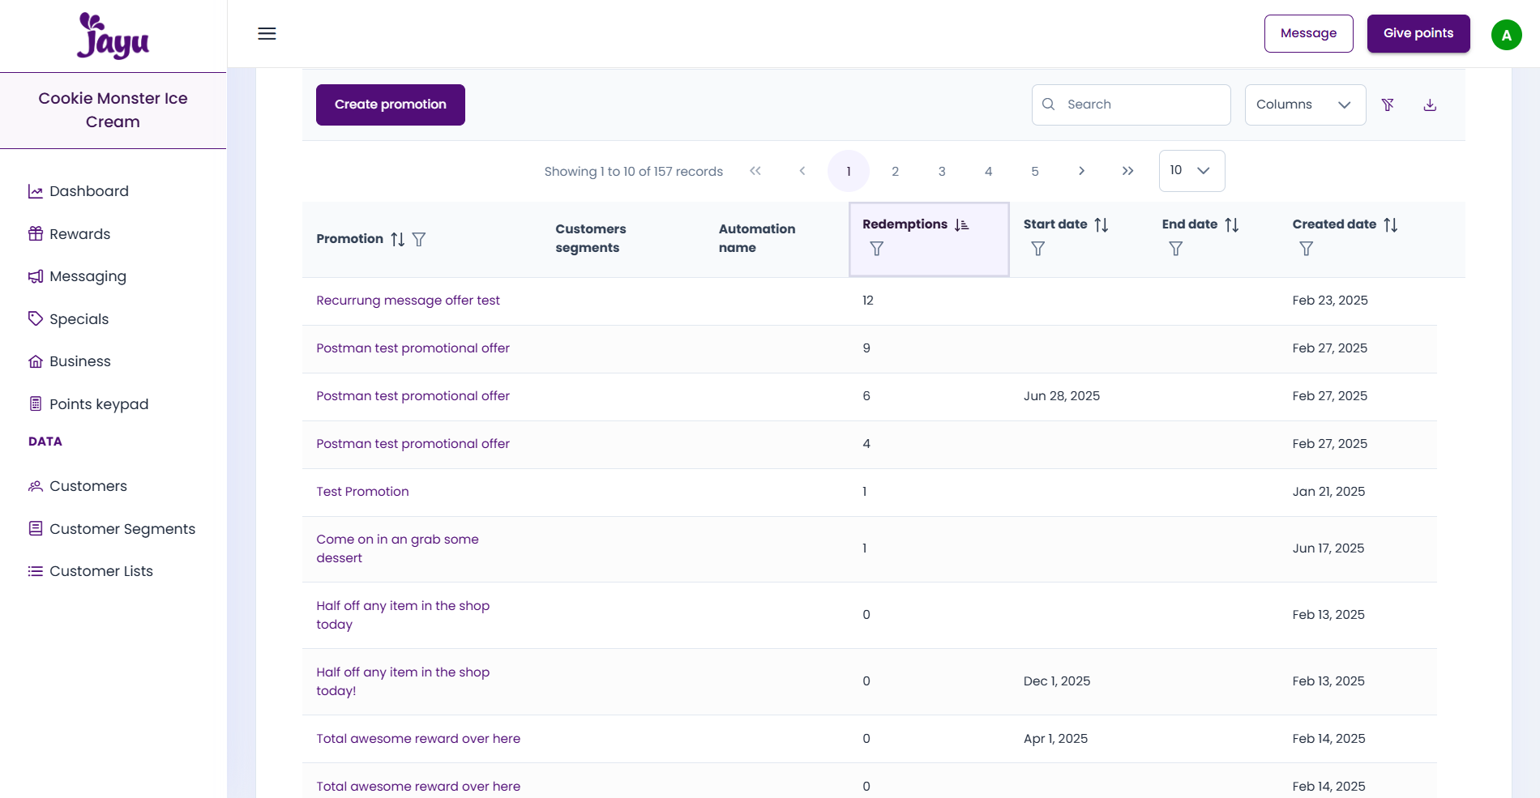
Task: Open filter for the Start date column
Action: click(1037, 249)
